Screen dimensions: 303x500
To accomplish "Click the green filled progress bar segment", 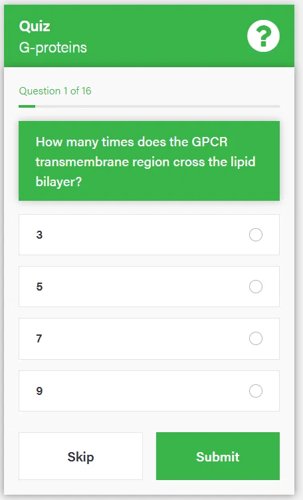I will click(27, 106).
